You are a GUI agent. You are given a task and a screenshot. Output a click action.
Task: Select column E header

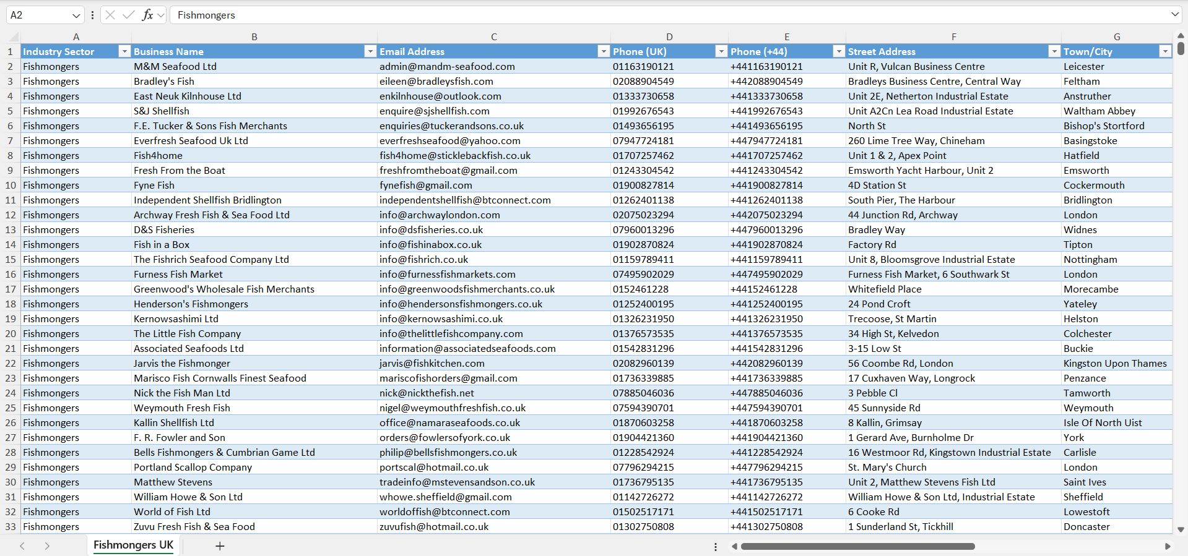tap(787, 36)
